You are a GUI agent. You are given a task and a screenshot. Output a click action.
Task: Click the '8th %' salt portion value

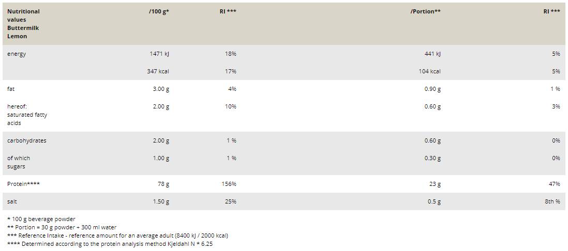click(x=552, y=201)
